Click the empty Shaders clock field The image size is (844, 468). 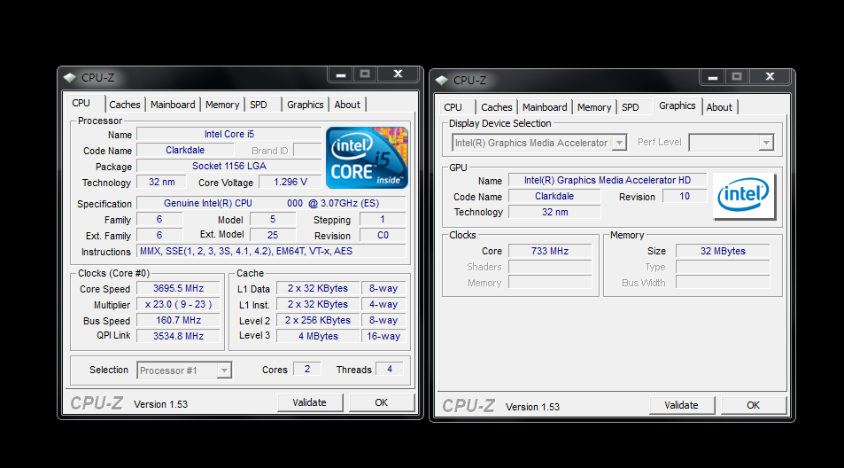[550, 267]
